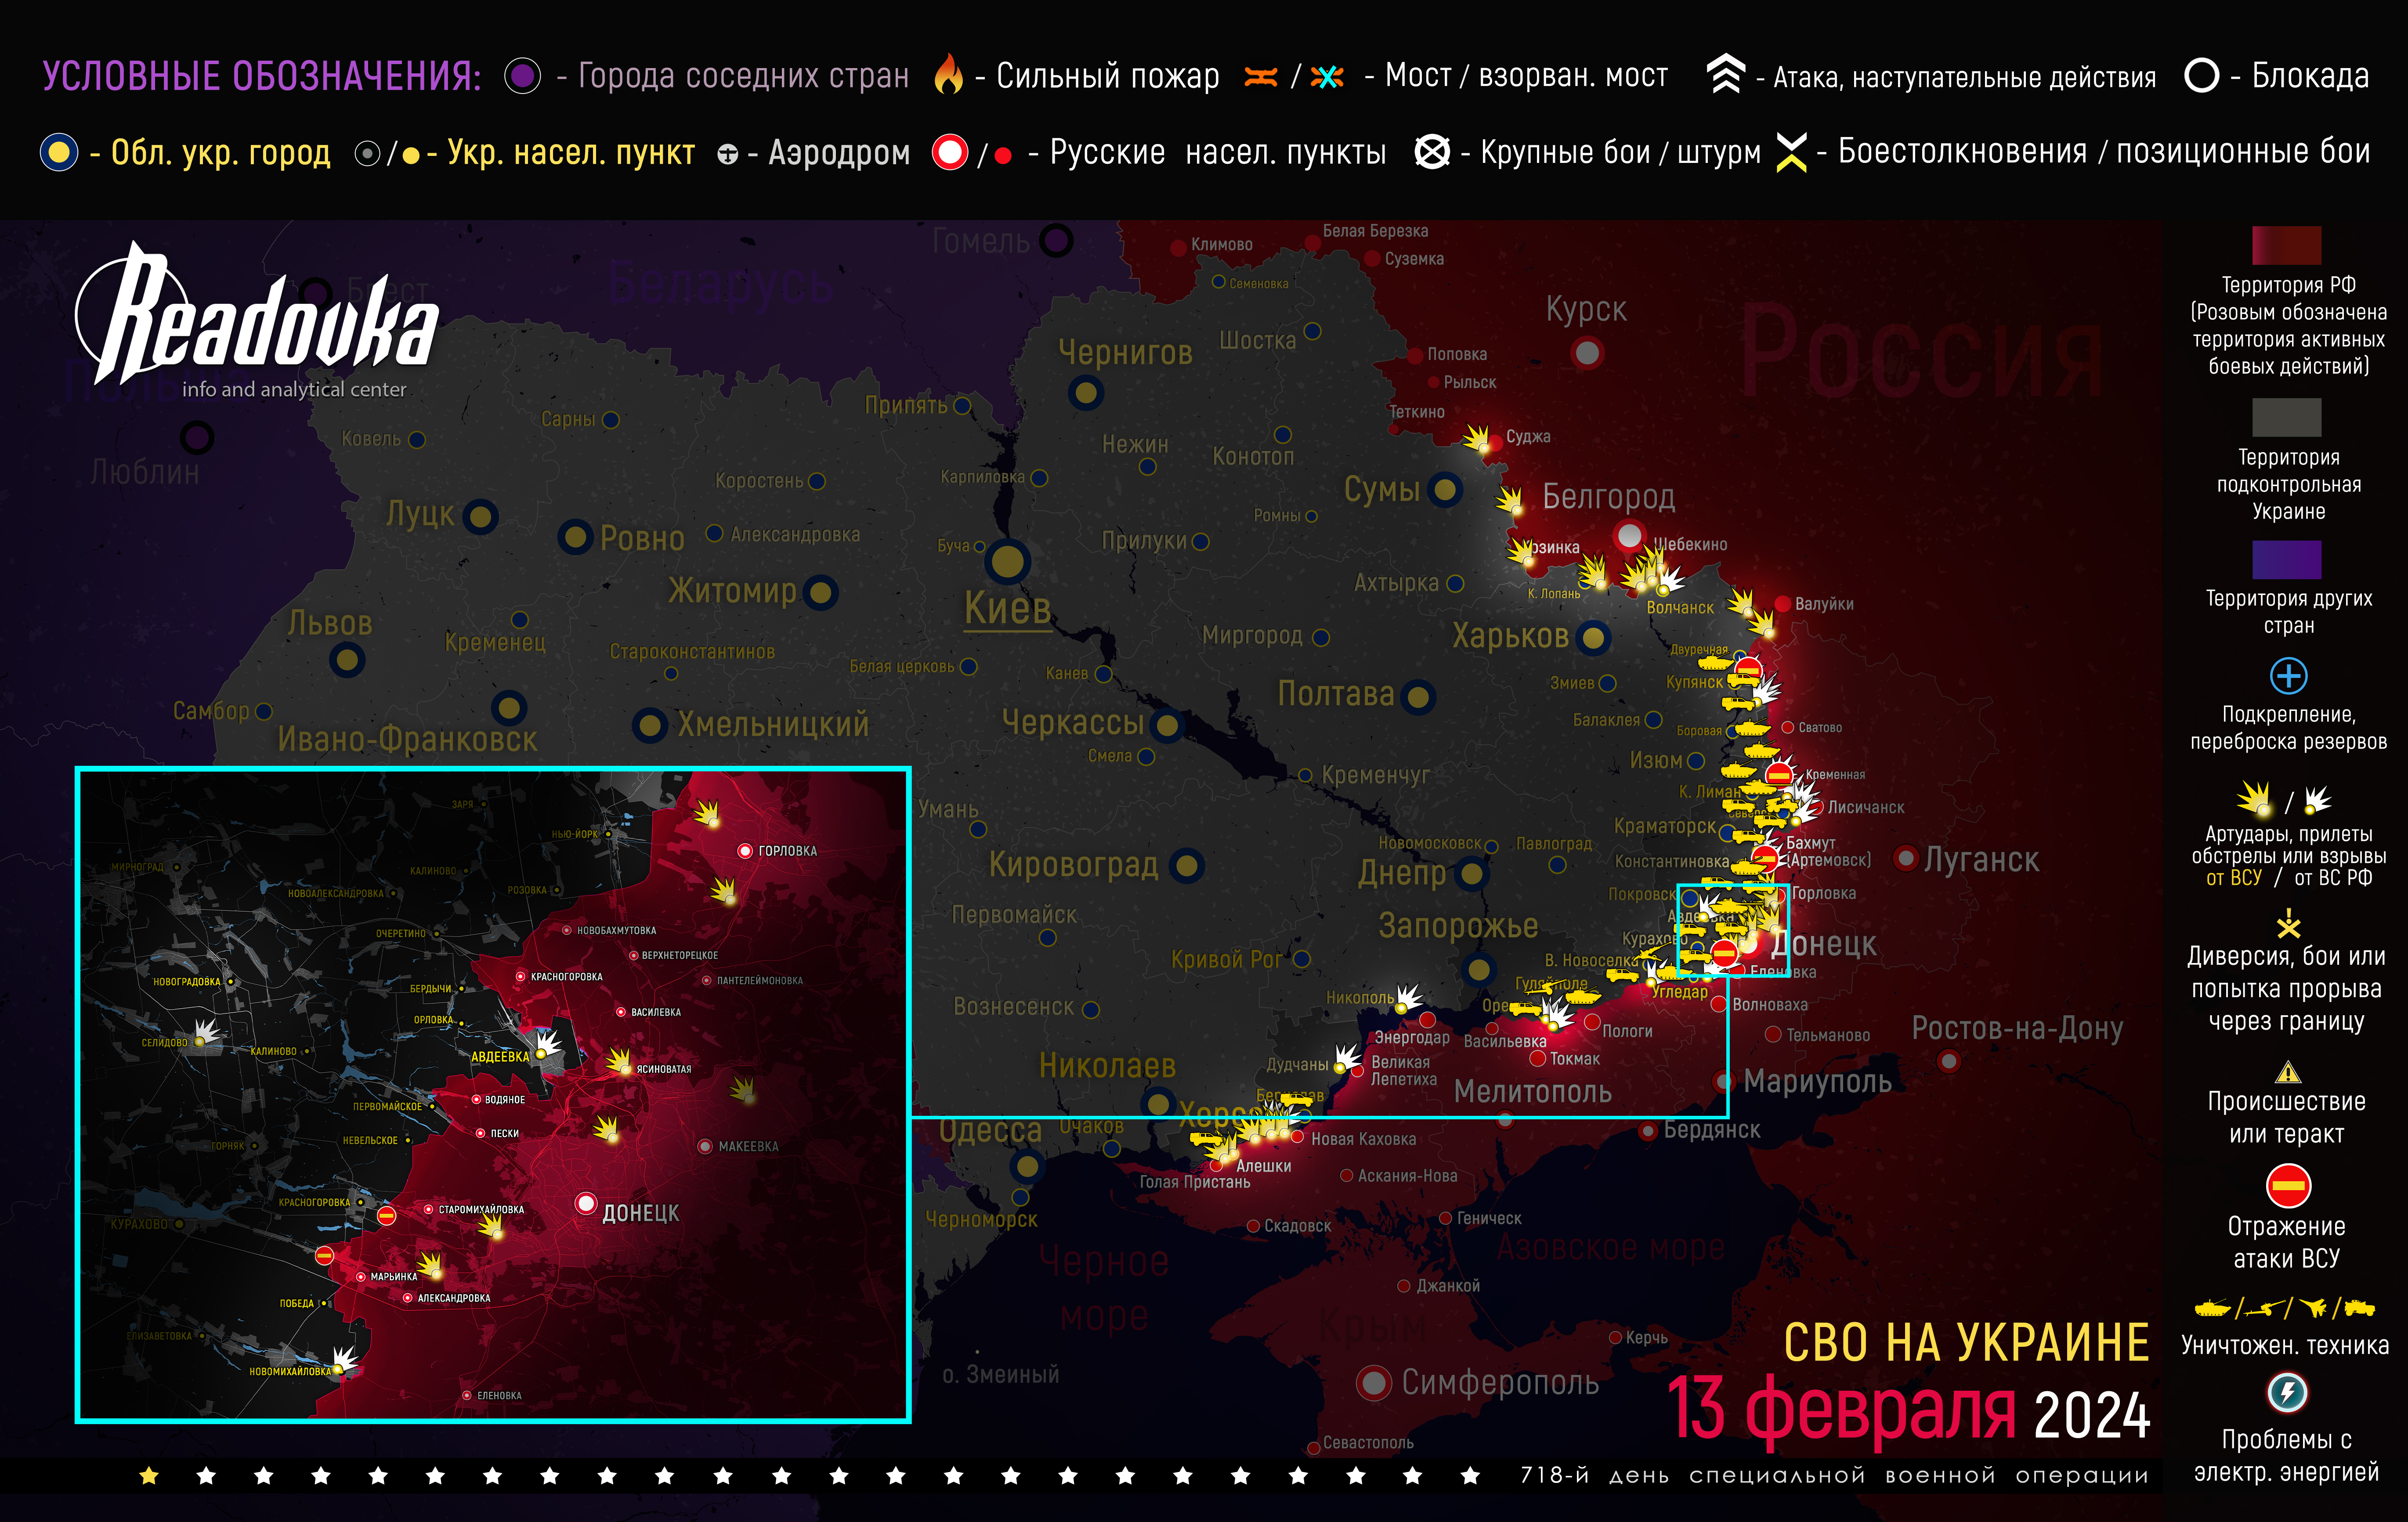
Task: Click the large red Русские насел. пункты icon
Action: (950, 152)
